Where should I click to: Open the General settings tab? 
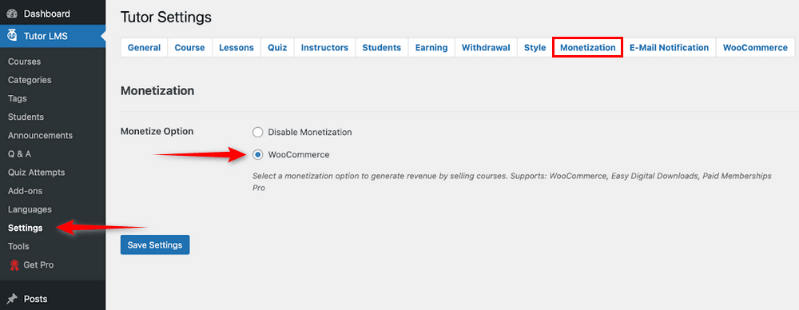tap(144, 47)
